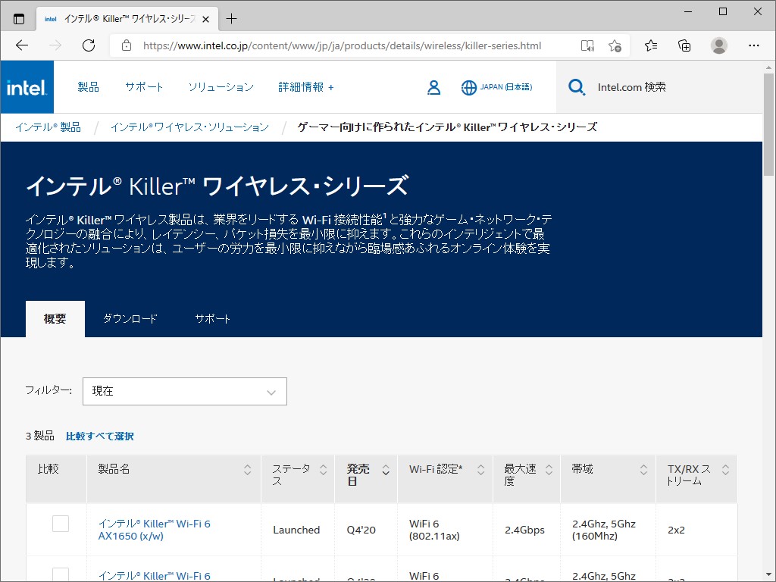
Task: Open Collections in the browser toolbar
Action: (684, 45)
